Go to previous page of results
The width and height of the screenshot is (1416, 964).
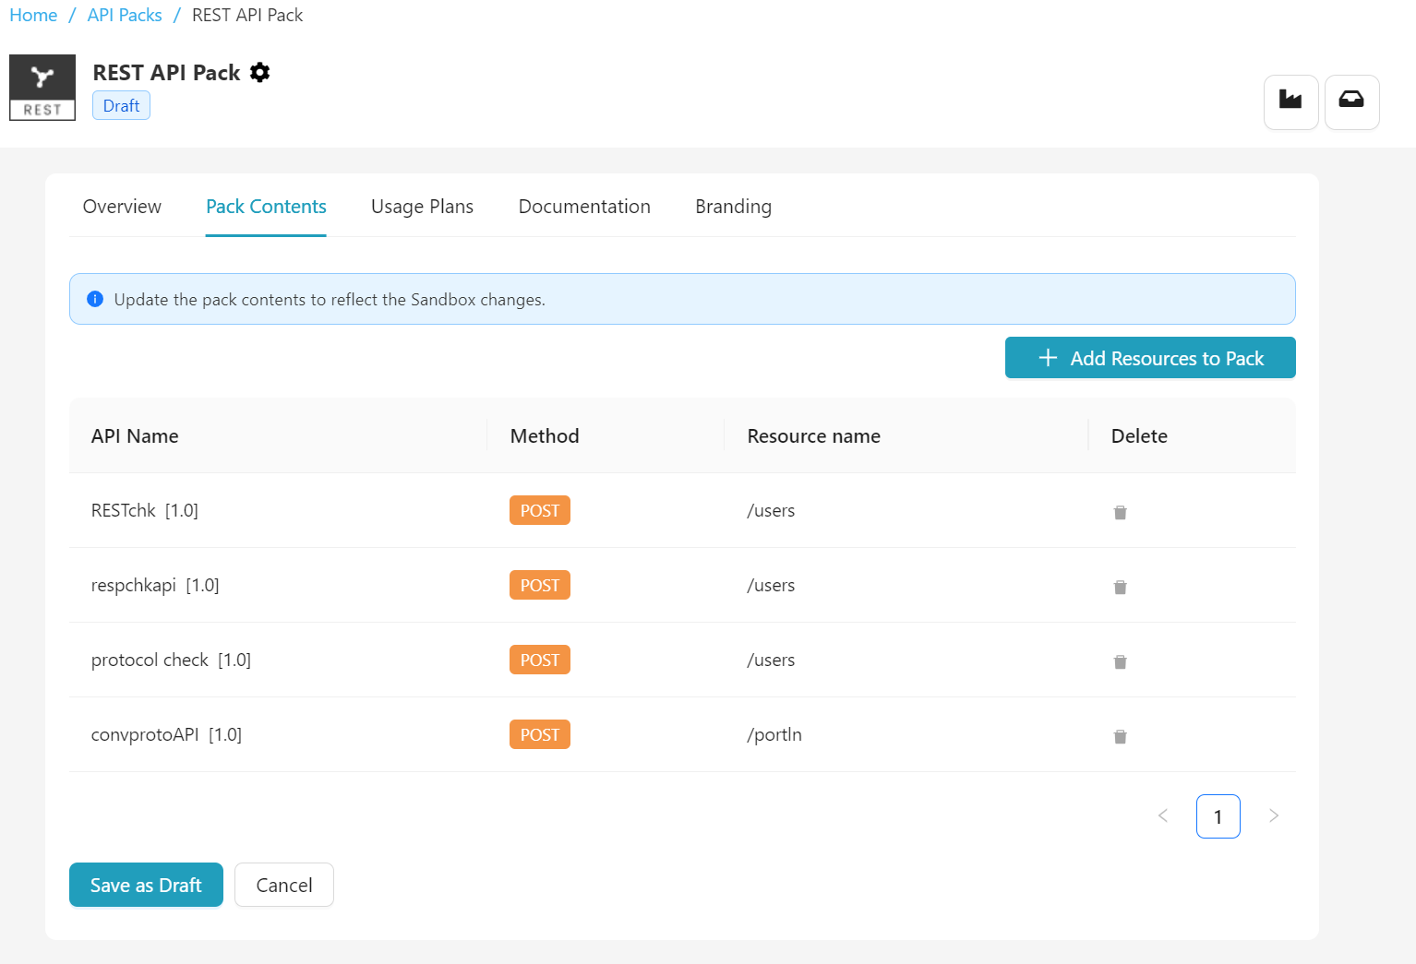[x=1163, y=815]
